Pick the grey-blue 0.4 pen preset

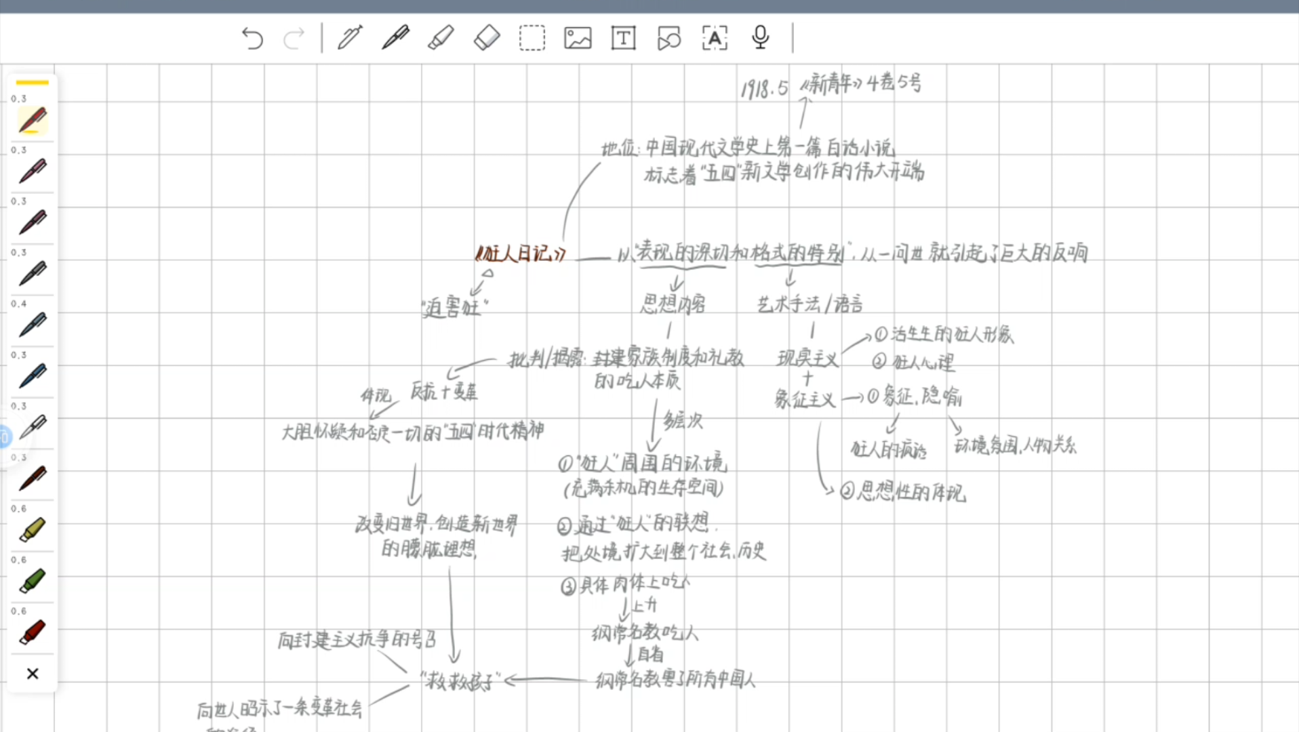(x=33, y=324)
